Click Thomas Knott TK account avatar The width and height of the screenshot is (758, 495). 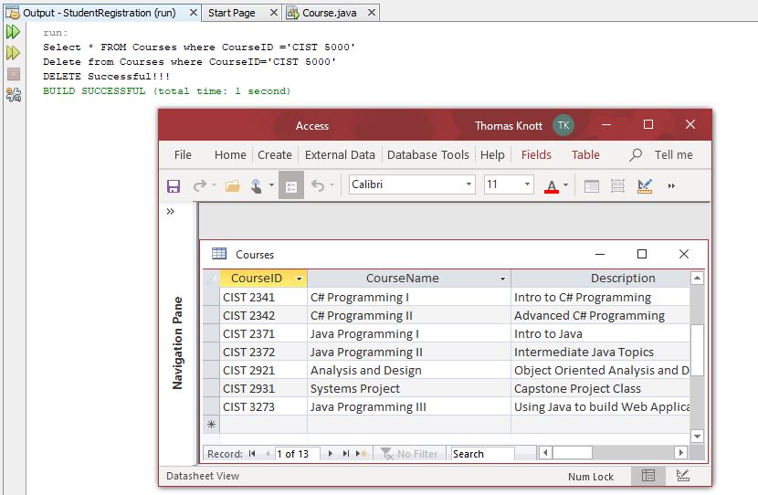click(563, 125)
